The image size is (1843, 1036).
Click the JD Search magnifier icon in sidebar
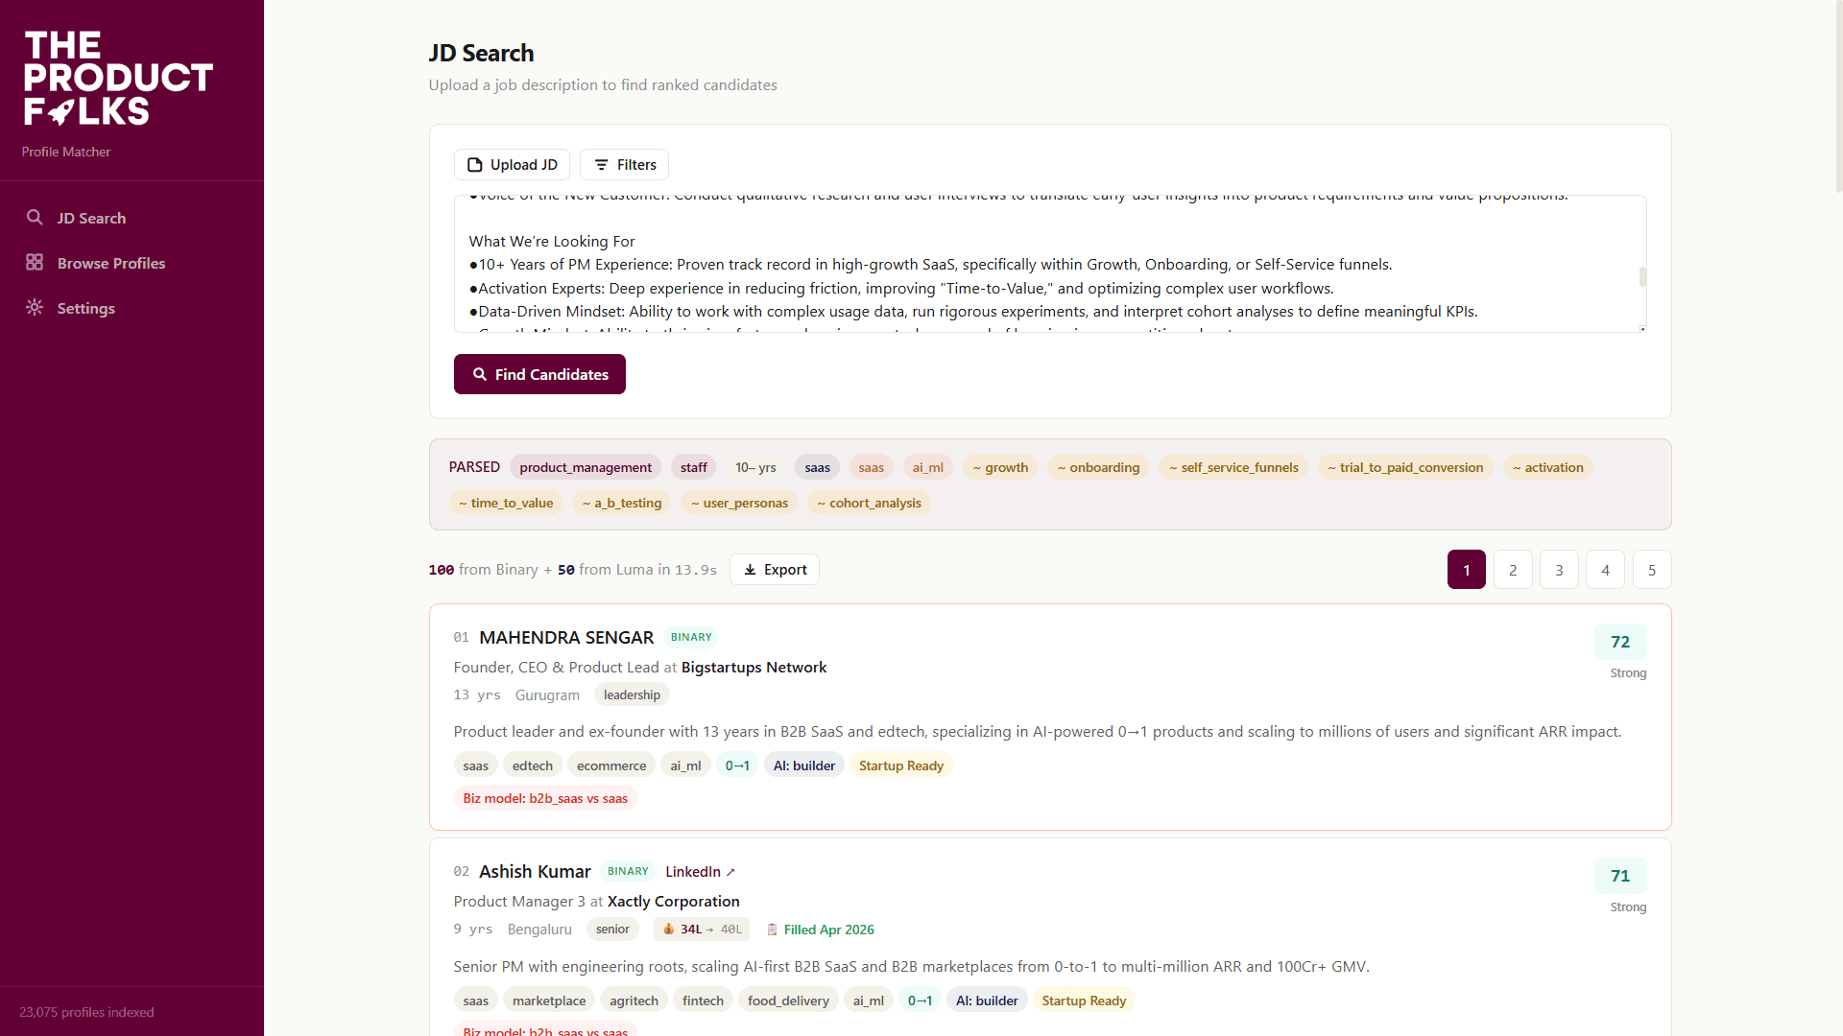point(35,217)
